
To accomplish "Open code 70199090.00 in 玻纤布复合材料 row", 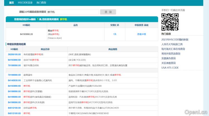I will click(x=14, y=65).
